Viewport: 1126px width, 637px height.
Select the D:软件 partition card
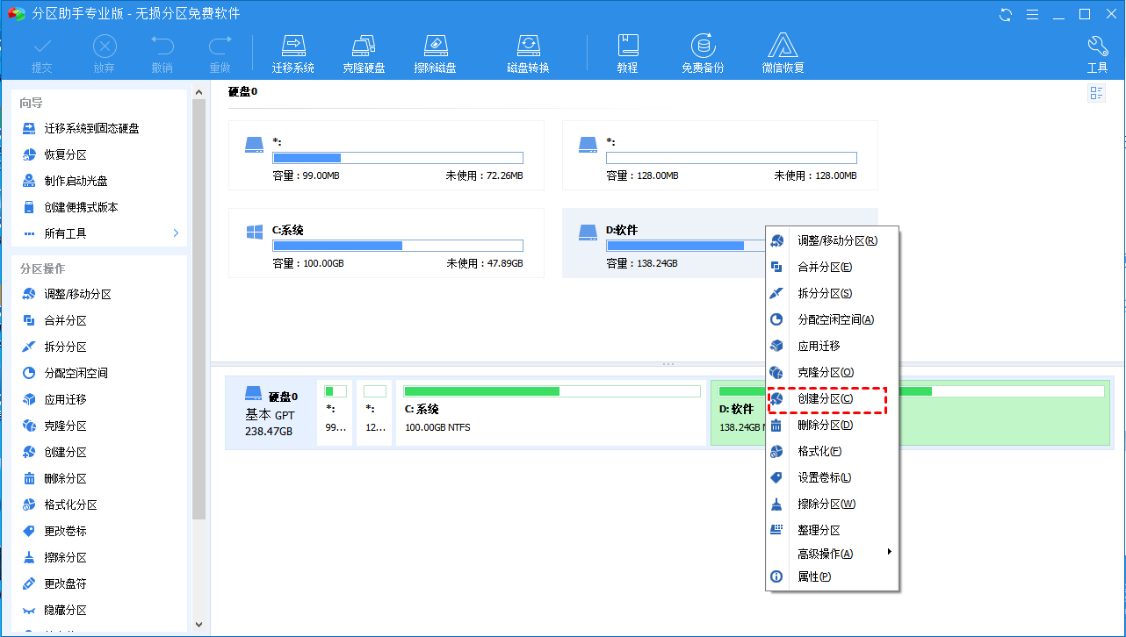tap(663, 243)
